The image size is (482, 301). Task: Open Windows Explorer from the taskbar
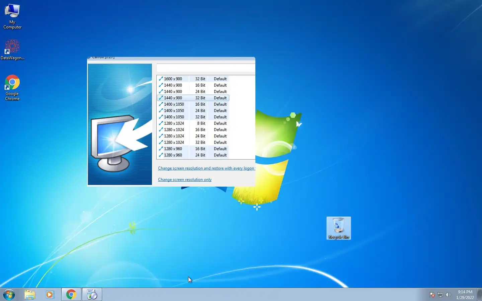pos(30,295)
